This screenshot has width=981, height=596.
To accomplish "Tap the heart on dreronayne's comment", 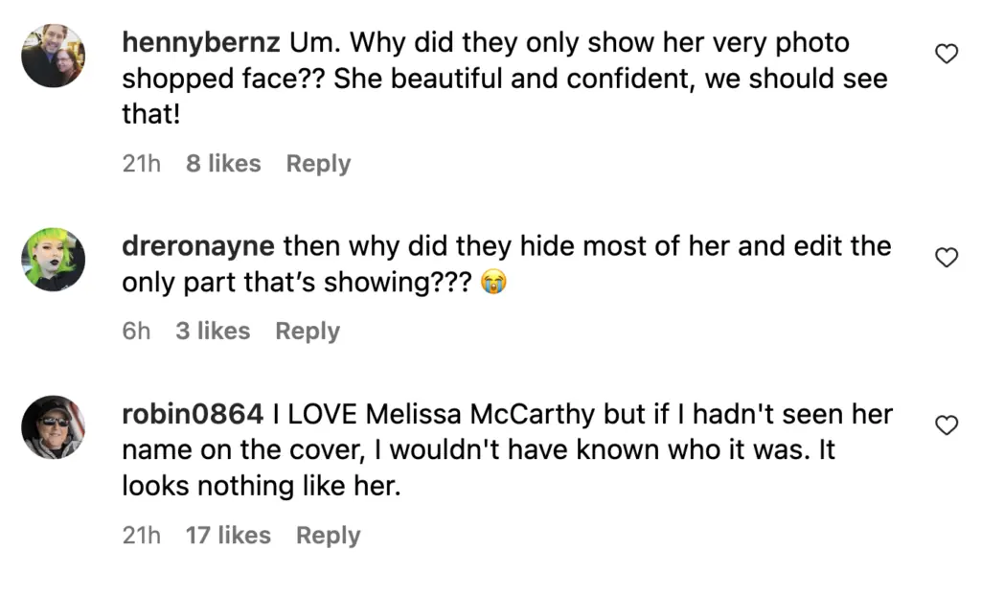I will [946, 257].
